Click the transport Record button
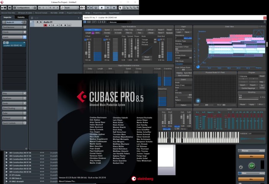269x184 pixels. (114, 8)
